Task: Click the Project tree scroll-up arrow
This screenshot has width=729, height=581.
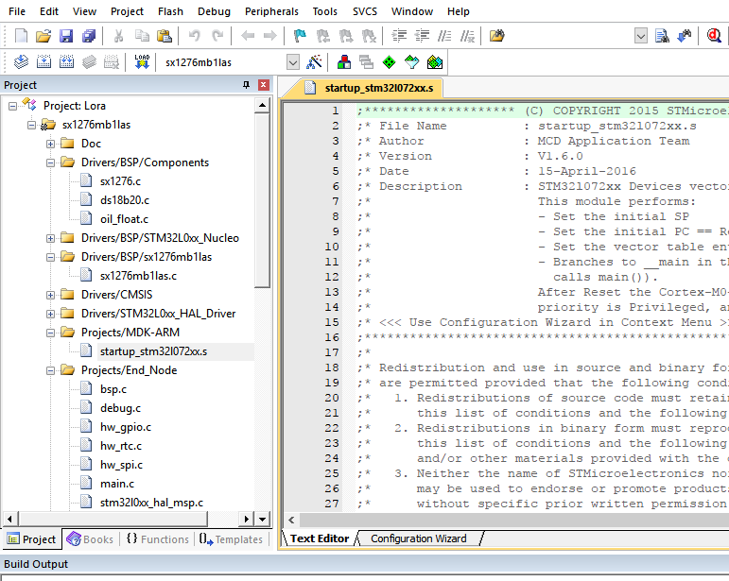Action: tap(263, 106)
